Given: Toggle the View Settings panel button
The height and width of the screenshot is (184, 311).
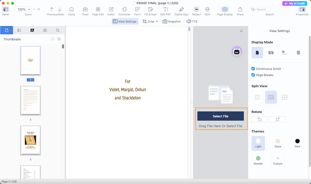Looking at the screenshot, I should (125, 21).
